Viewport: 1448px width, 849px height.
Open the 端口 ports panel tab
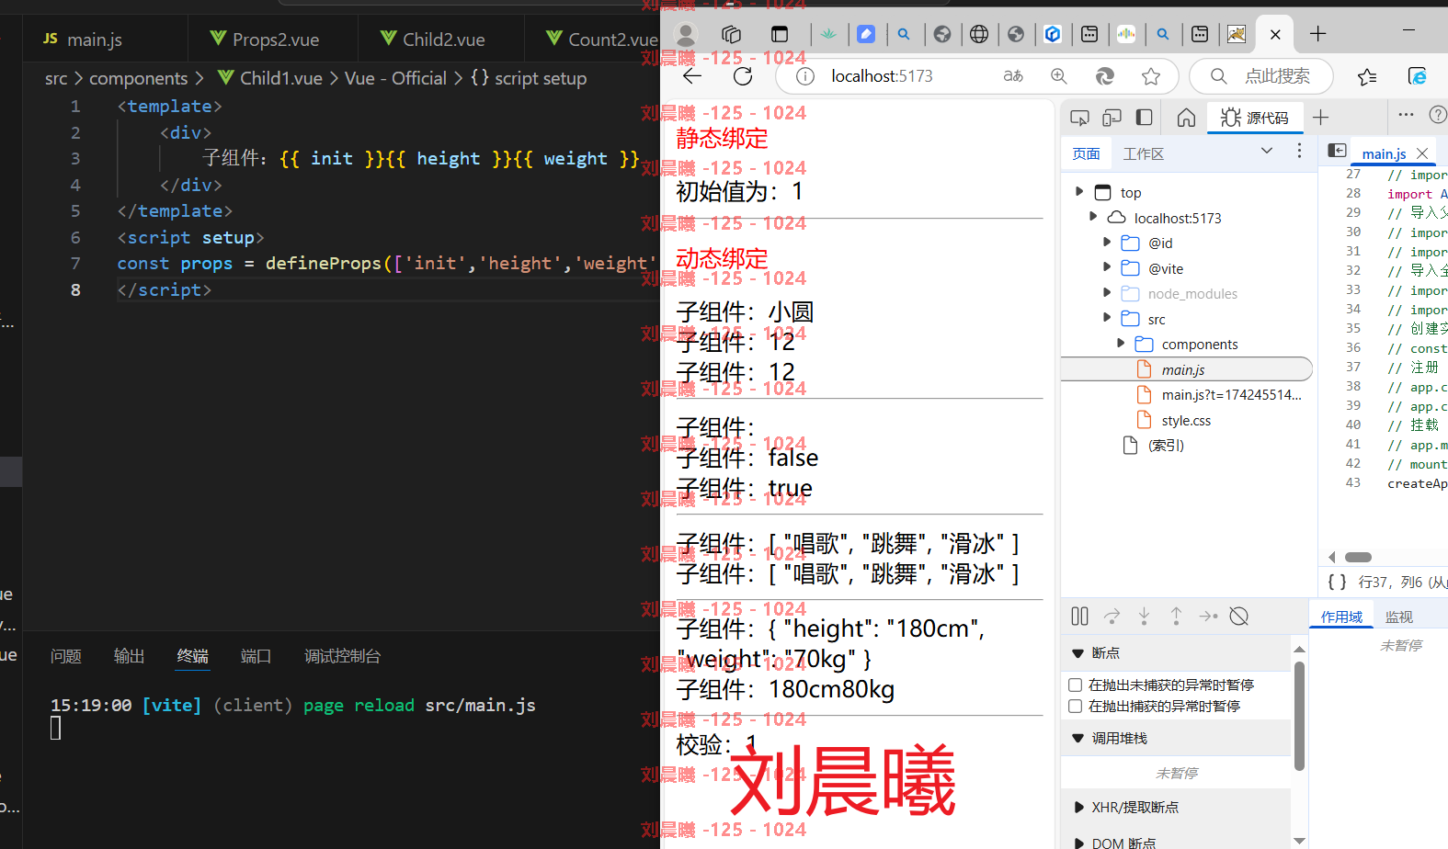[256, 656]
